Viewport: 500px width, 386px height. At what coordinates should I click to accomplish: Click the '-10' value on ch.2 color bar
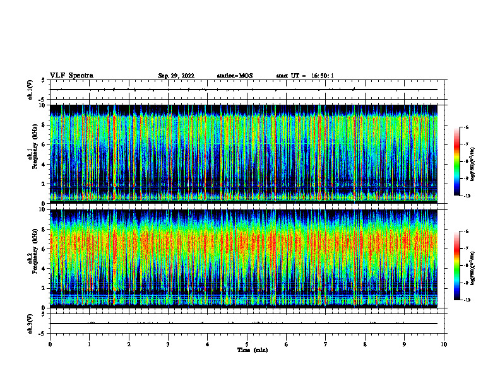(467, 300)
